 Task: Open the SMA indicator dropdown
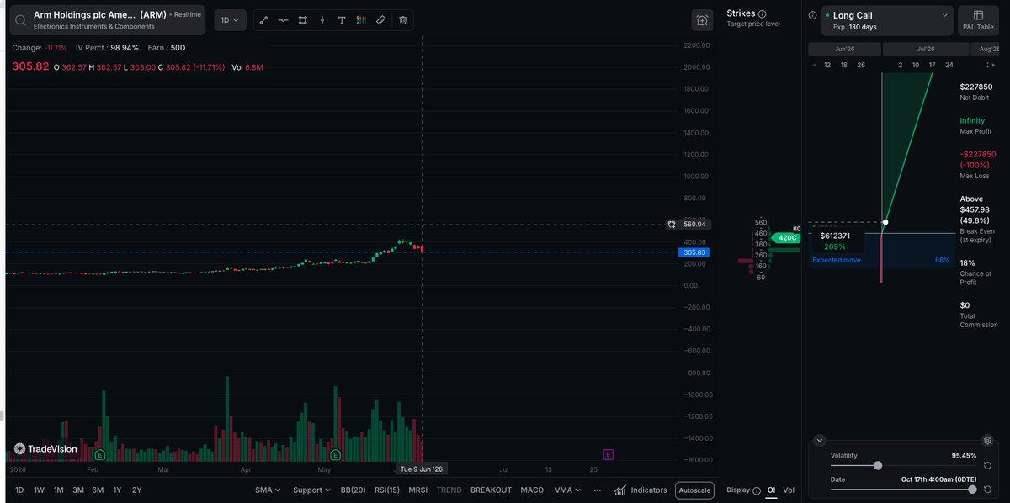pyautogui.click(x=268, y=490)
